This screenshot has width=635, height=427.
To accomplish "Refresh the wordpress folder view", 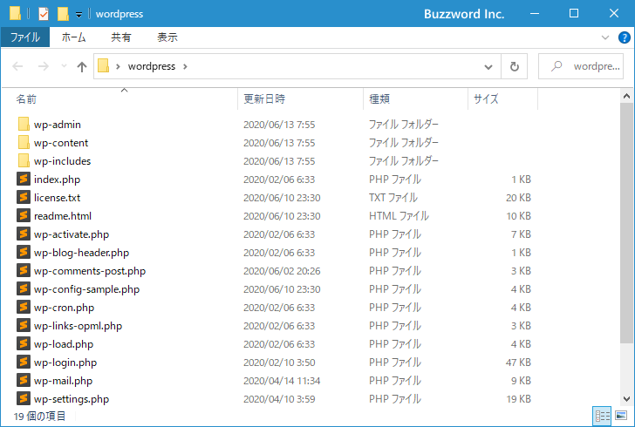I will pos(515,66).
